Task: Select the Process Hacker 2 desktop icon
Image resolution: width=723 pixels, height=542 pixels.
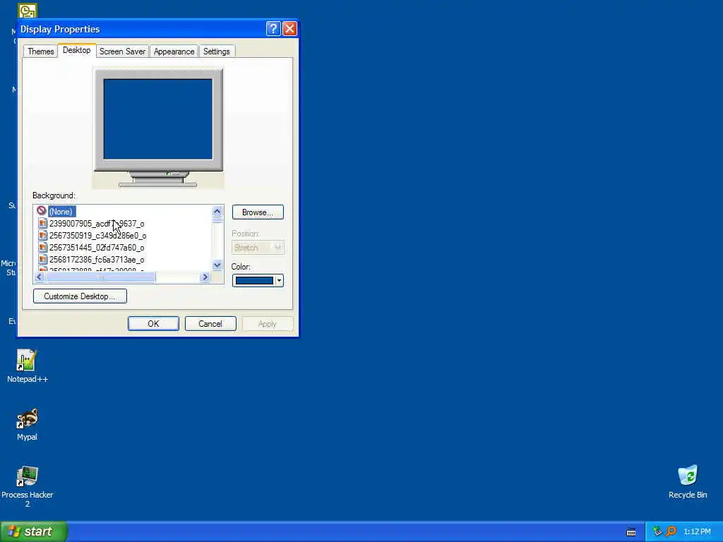Action: point(27,486)
